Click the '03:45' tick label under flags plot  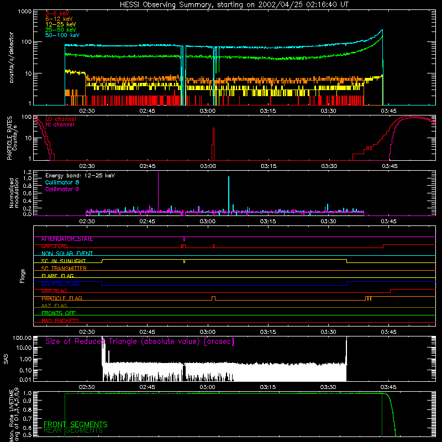click(388, 332)
